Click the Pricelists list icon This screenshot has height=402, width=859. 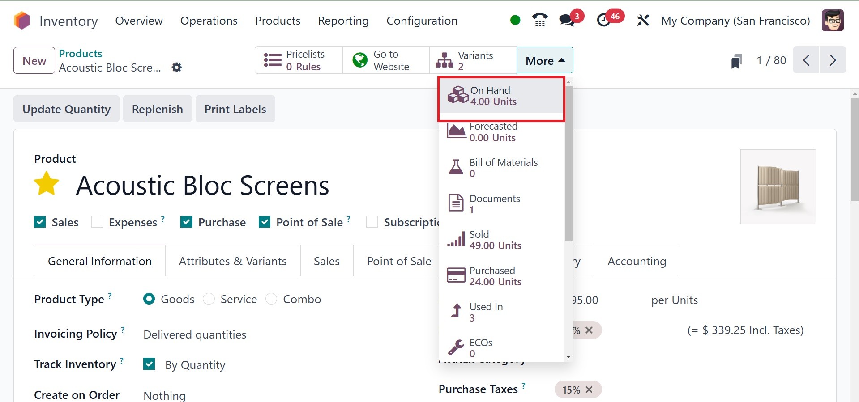click(273, 60)
